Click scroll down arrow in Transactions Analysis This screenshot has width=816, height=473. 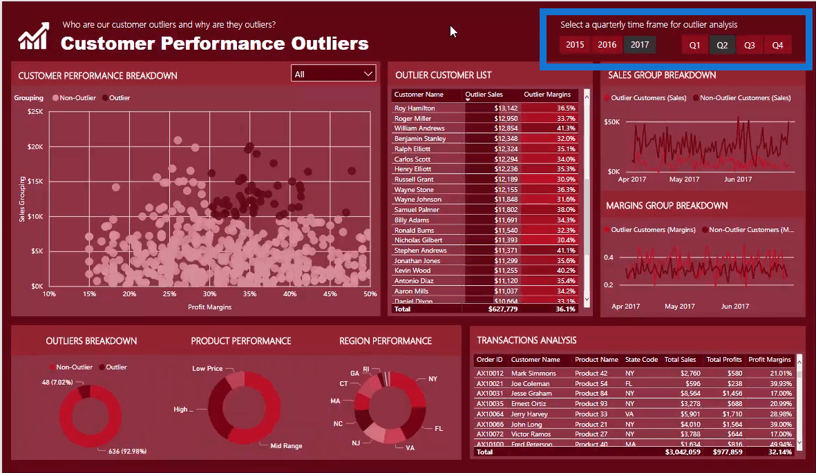click(x=799, y=443)
